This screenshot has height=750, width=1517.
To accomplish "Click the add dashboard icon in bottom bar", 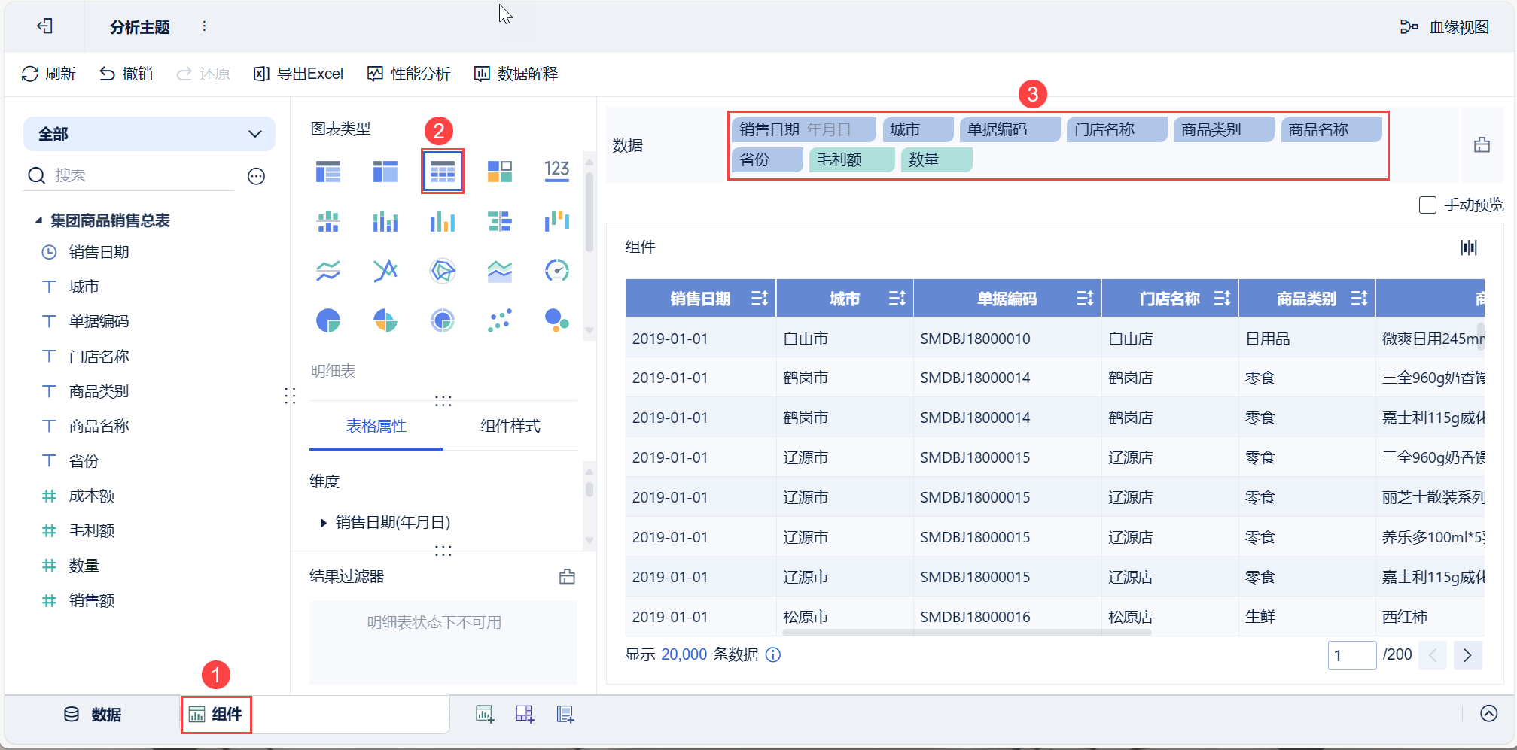I will pos(525,714).
